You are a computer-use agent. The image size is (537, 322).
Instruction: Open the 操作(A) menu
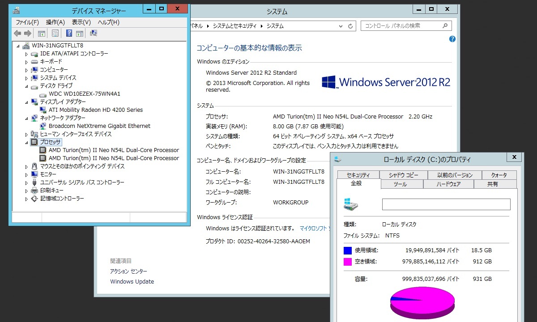tap(55, 22)
